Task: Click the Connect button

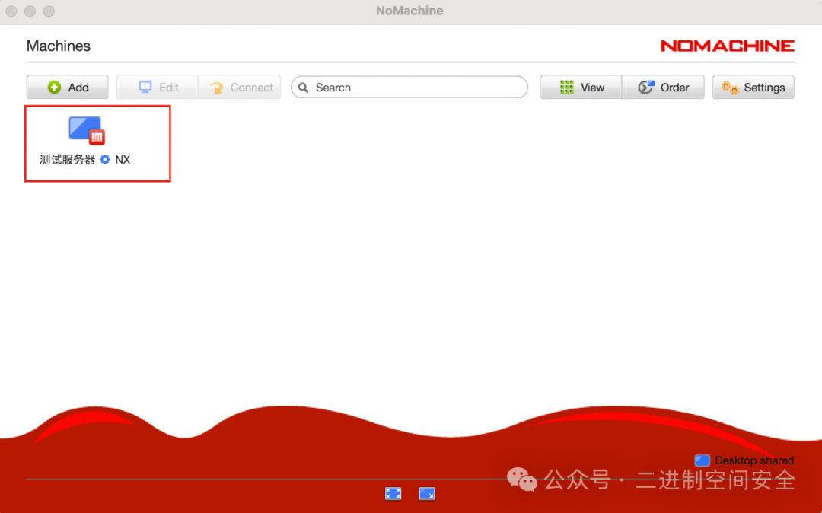Action: pos(240,87)
